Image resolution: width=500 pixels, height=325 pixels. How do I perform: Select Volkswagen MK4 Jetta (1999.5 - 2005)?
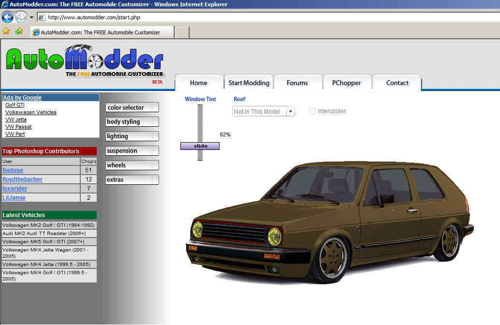tap(49, 265)
